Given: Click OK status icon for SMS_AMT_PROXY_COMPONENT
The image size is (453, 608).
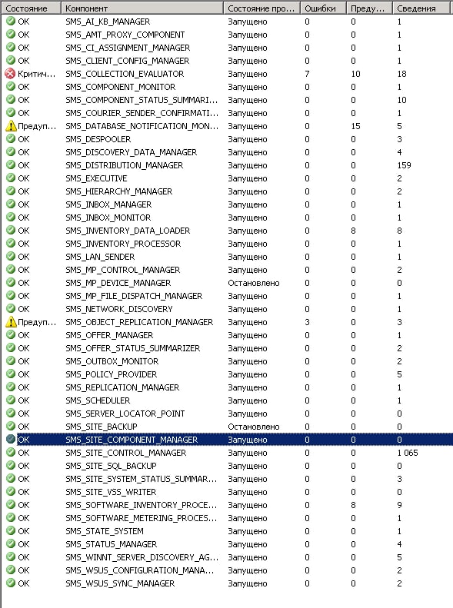Looking at the screenshot, I should click(11, 35).
